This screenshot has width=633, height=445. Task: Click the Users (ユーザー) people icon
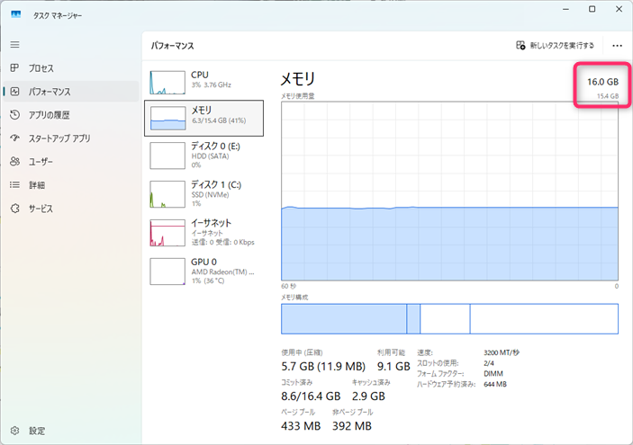click(14, 162)
